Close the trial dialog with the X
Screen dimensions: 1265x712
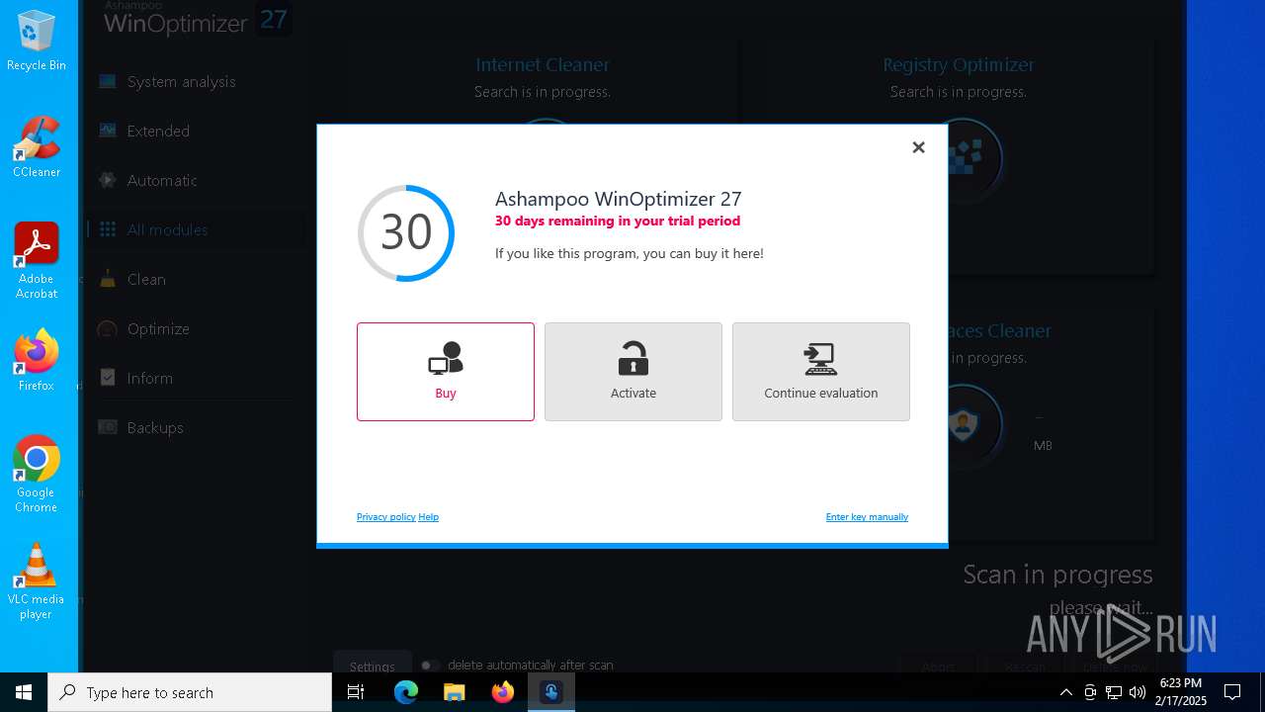pyautogui.click(x=918, y=147)
